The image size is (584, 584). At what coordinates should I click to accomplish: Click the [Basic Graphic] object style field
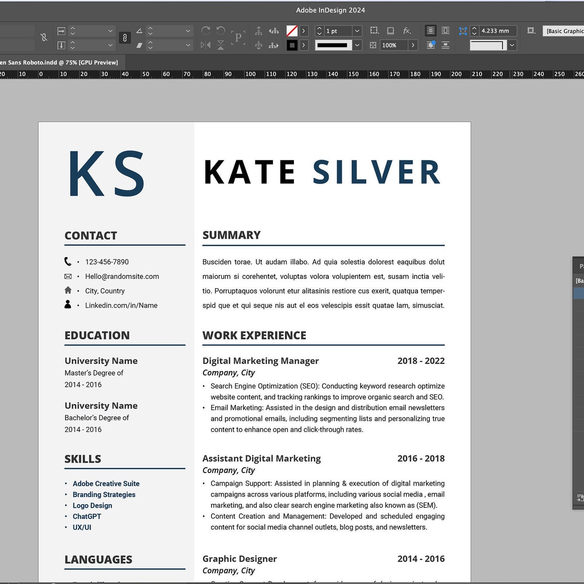click(562, 31)
